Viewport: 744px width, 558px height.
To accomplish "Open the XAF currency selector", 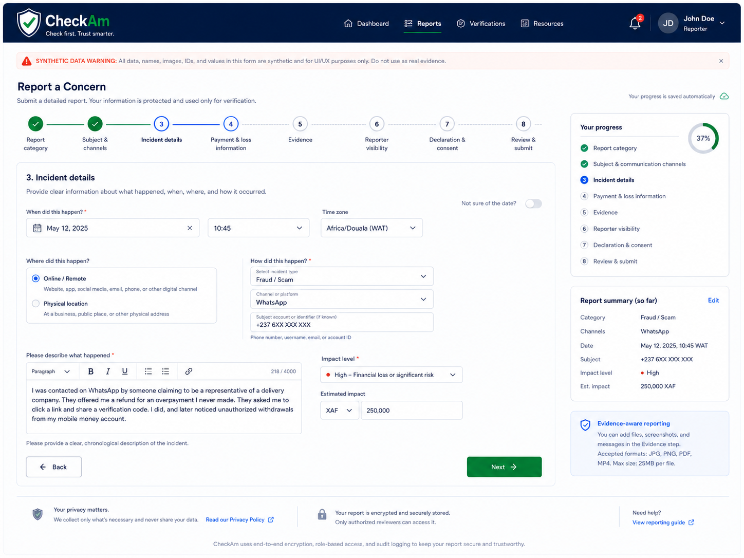I will coord(339,411).
